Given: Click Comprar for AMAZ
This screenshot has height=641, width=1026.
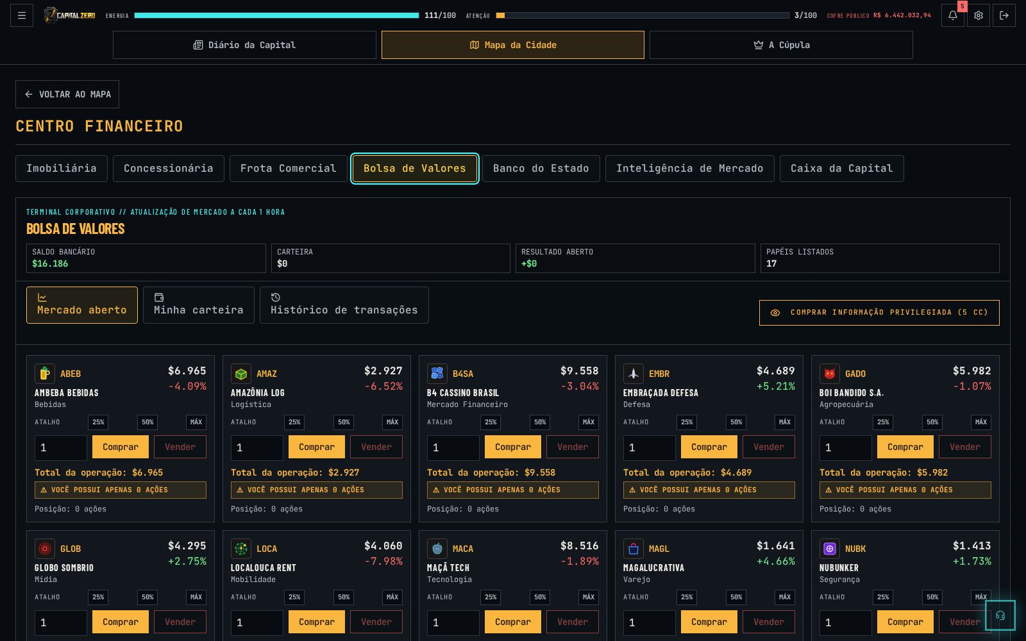Looking at the screenshot, I should (317, 447).
